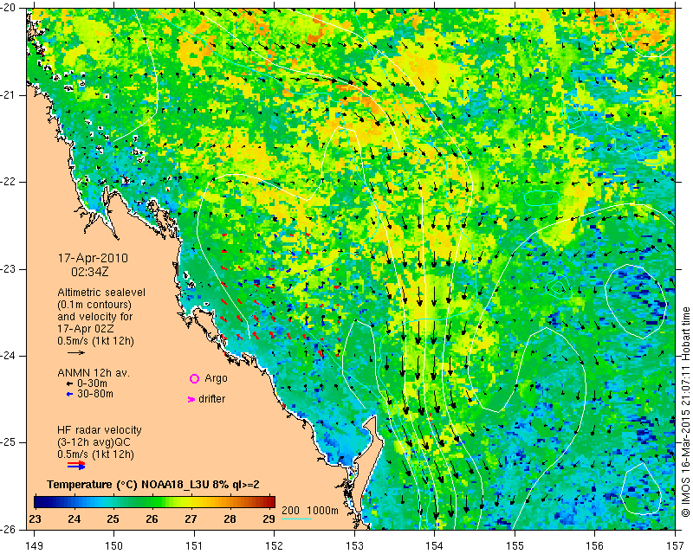Click the 'Altimetric sealevel' legend text
The height and width of the screenshot is (554, 693).
101,293
